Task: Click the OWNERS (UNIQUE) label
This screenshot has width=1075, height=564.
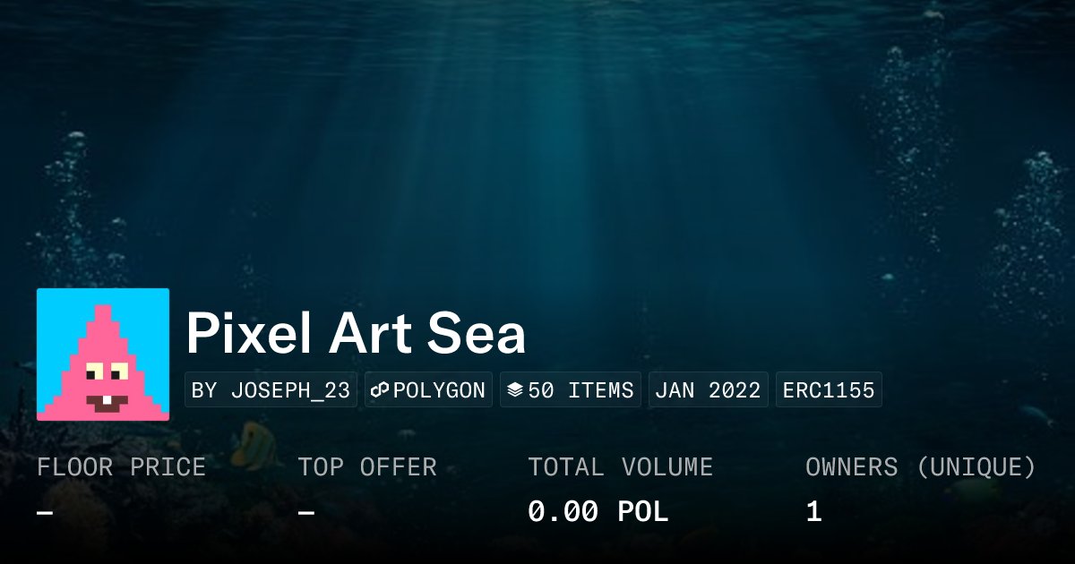Action: [920, 467]
